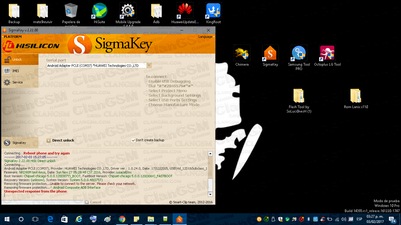
Task: Click Windows Defender shield tray icon
Action: (280, 219)
